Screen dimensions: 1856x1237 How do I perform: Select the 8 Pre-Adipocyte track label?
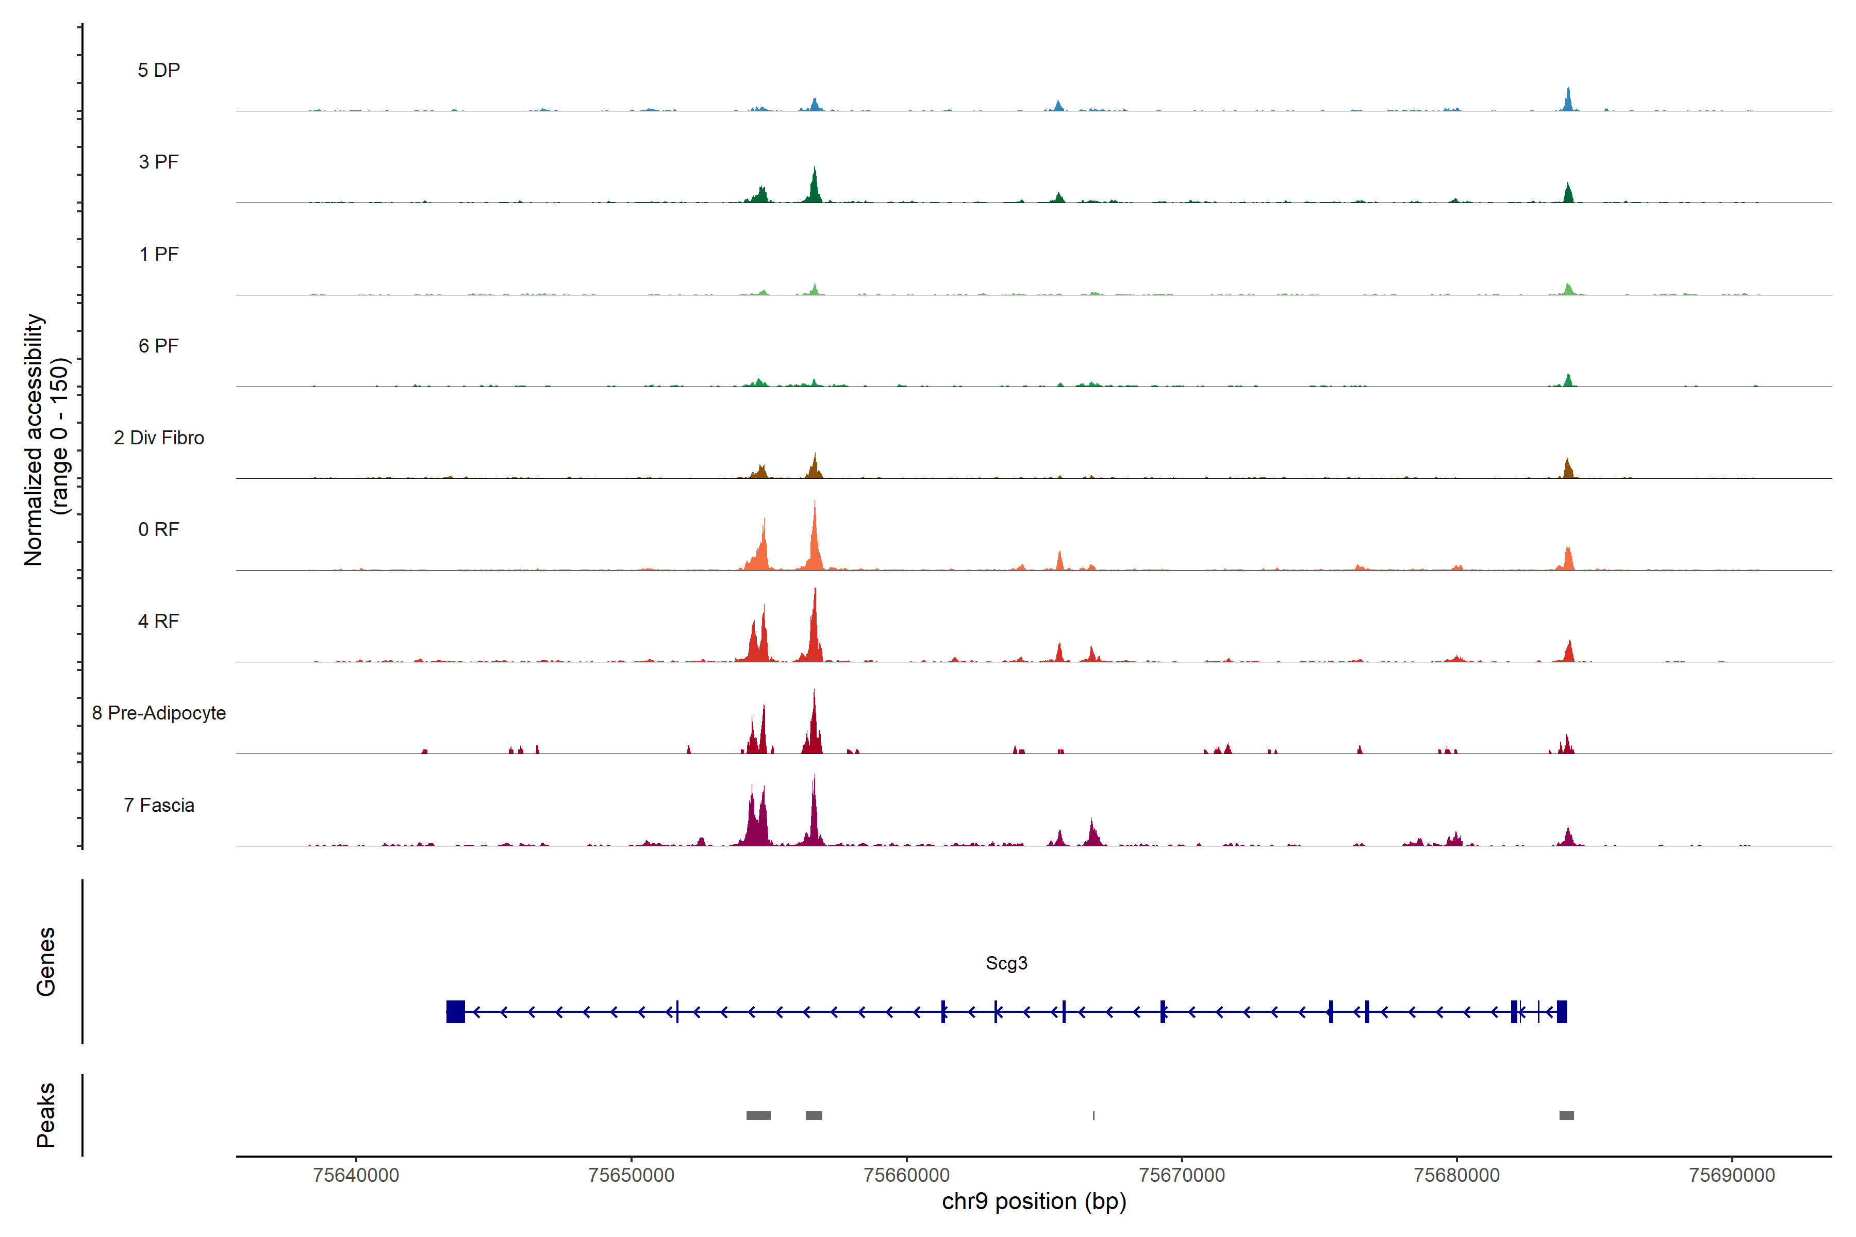point(159,713)
